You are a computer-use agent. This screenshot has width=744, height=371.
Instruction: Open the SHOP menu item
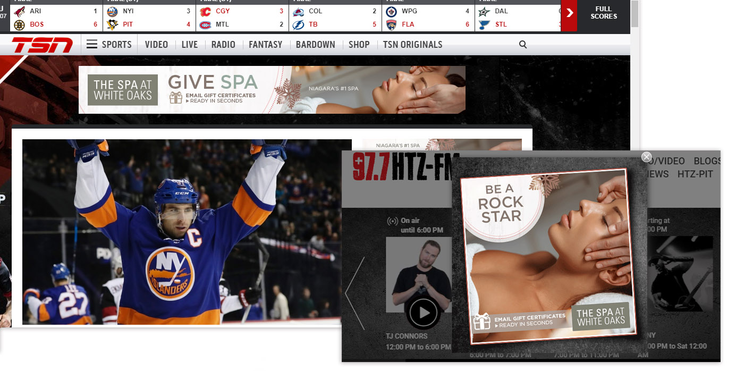click(359, 45)
